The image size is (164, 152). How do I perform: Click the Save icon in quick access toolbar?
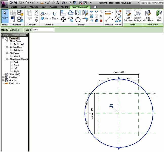tap(16, 3)
